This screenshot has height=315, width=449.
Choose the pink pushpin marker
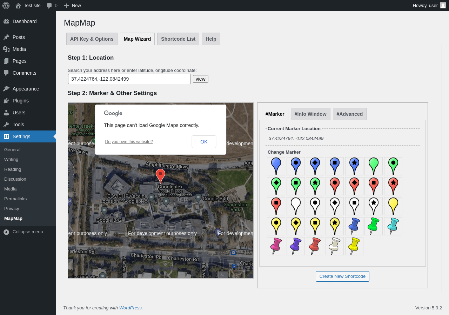pyautogui.click(x=276, y=246)
